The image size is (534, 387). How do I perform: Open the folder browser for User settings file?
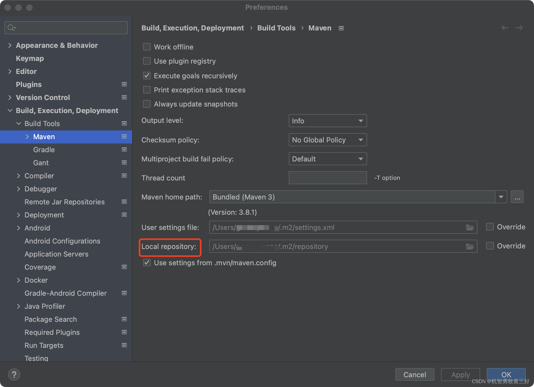coord(470,227)
